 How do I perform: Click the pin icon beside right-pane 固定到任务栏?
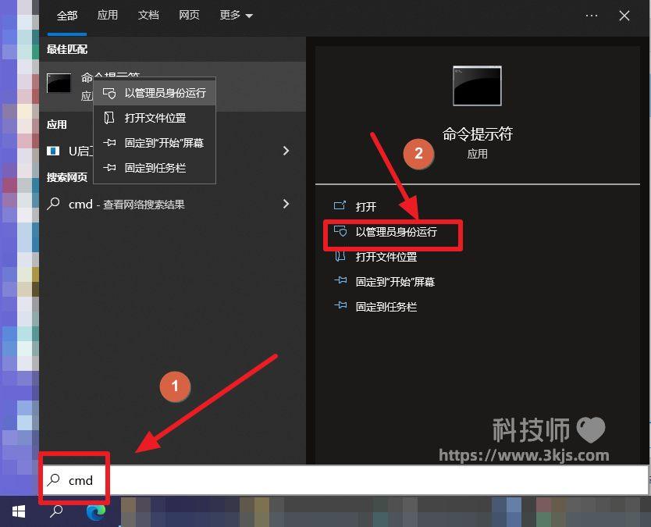pyautogui.click(x=340, y=305)
